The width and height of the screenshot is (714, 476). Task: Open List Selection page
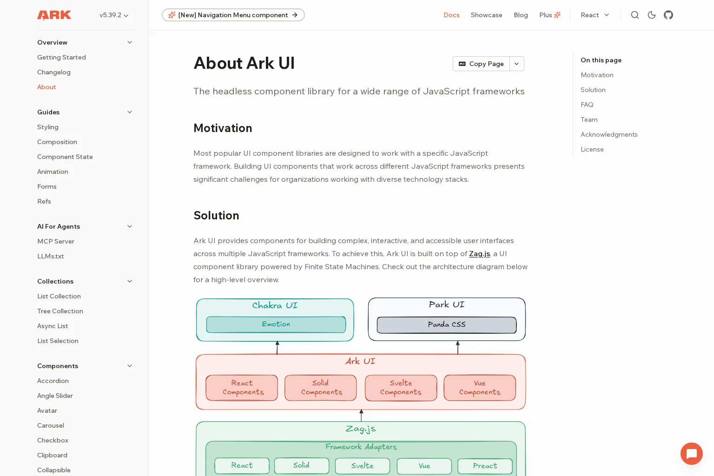(x=58, y=341)
